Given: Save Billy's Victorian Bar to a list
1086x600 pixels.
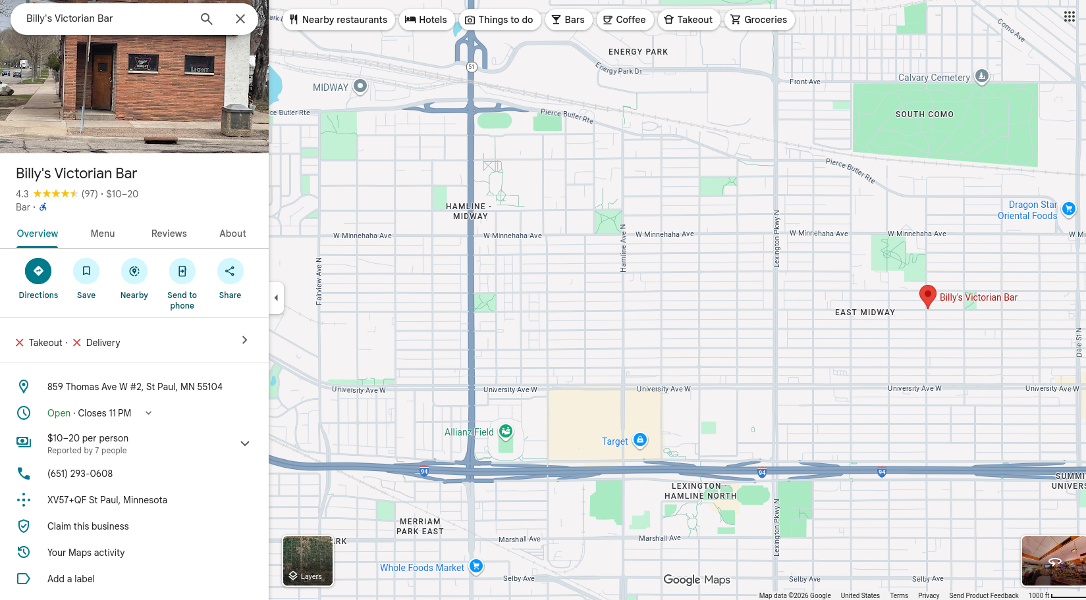Looking at the screenshot, I should point(86,271).
